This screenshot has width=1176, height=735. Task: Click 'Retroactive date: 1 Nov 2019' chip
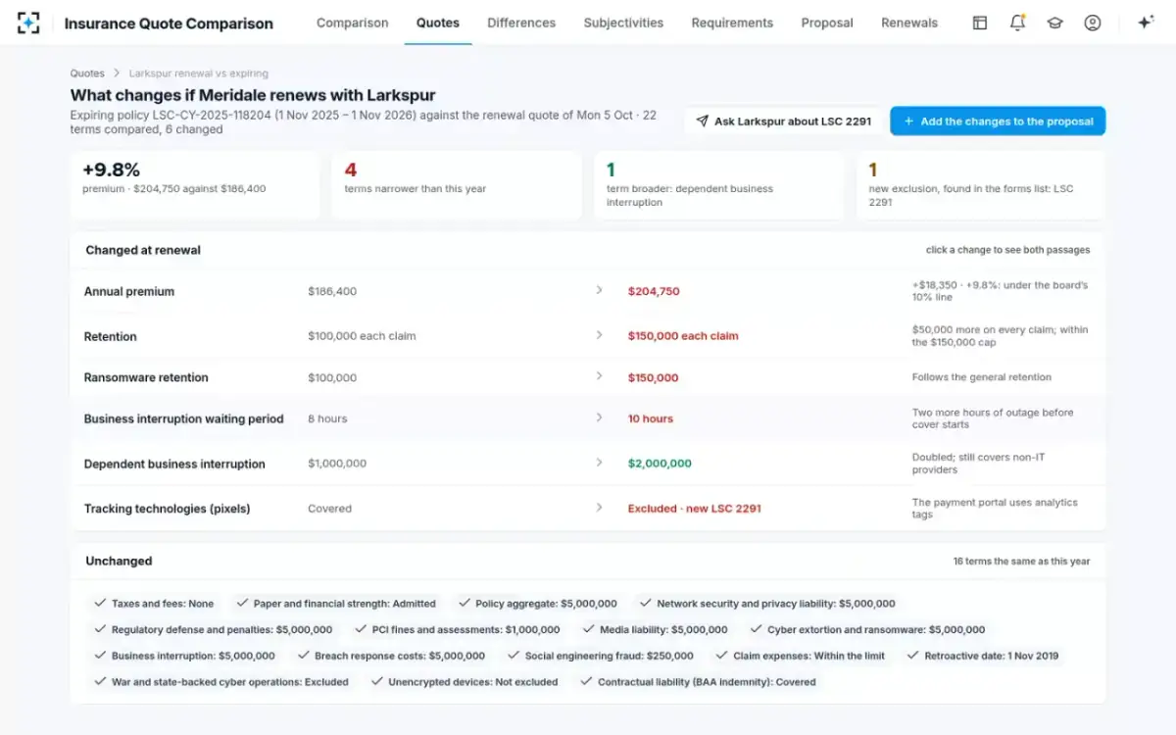tap(983, 656)
